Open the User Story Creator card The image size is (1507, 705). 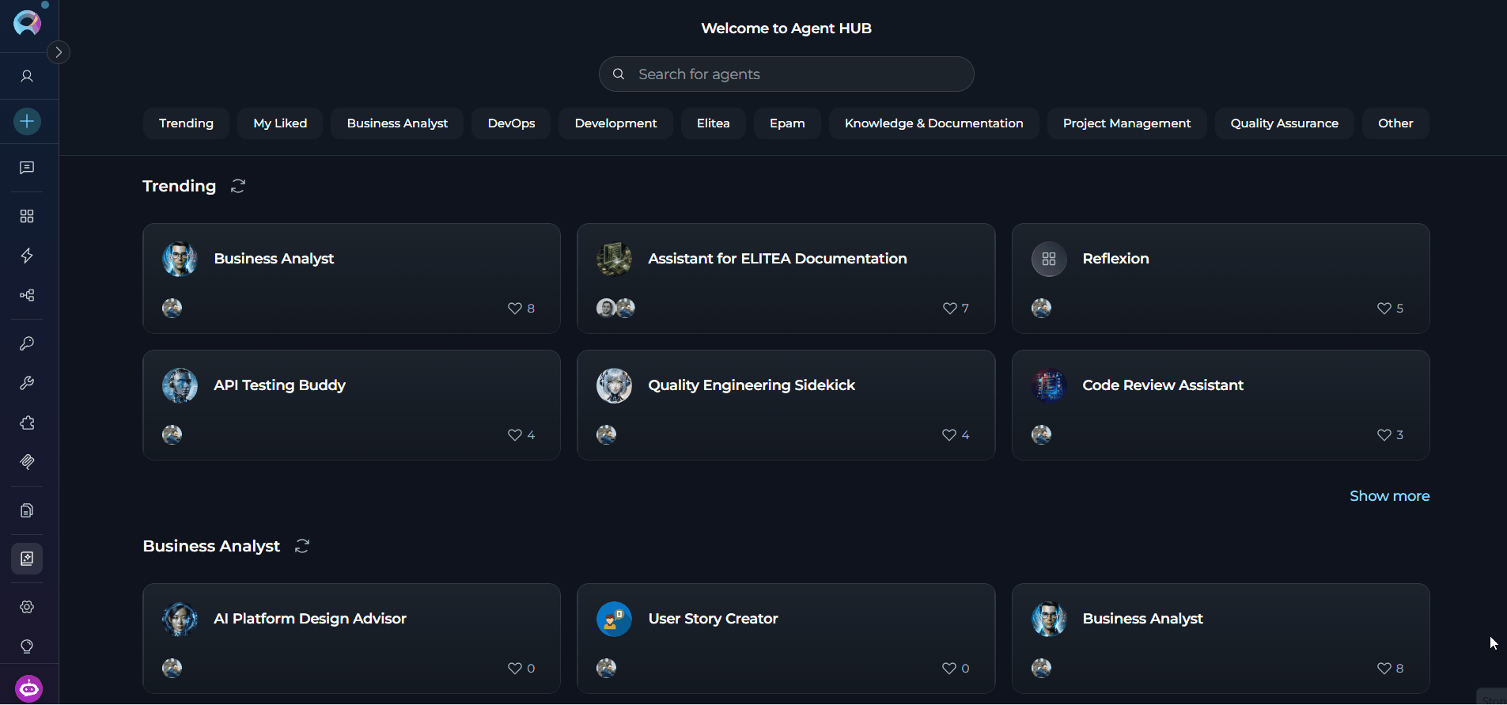pos(786,639)
